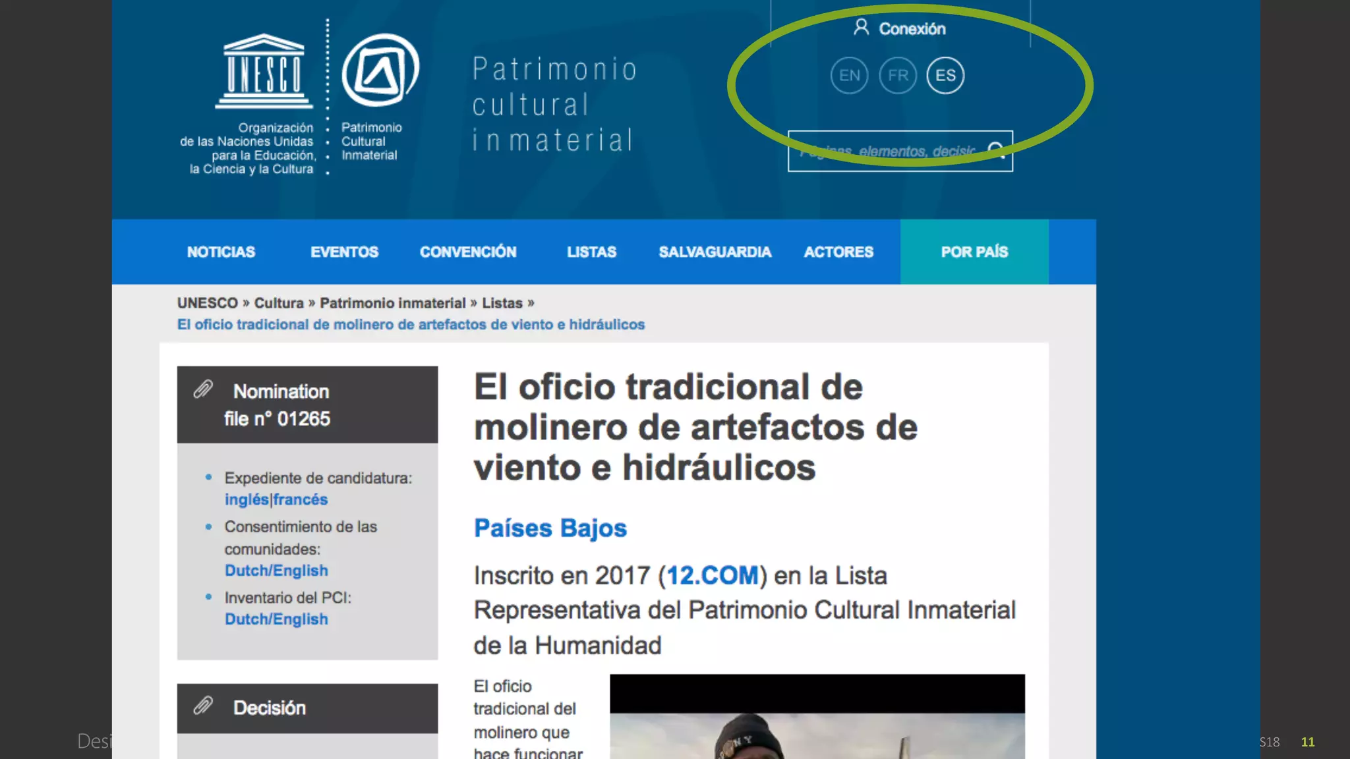Switch language to EN

pyautogui.click(x=849, y=76)
